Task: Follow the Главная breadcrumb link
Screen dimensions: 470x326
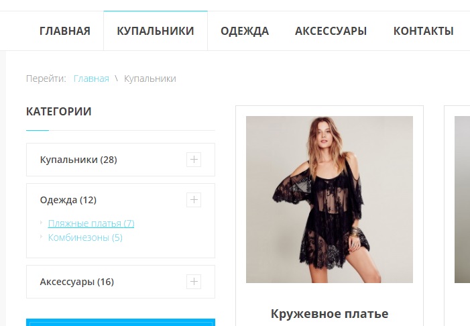Action: (x=91, y=78)
